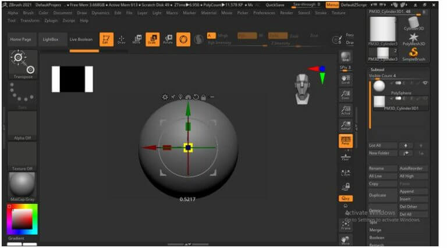Activate the Edit mode button

pos(107,39)
